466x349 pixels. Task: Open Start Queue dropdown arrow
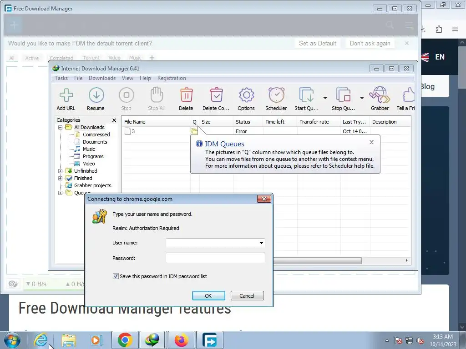point(325,98)
